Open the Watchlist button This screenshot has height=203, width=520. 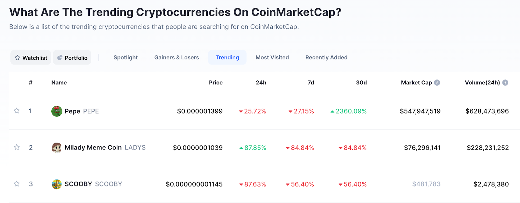pyautogui.click(x=31, y=58)
